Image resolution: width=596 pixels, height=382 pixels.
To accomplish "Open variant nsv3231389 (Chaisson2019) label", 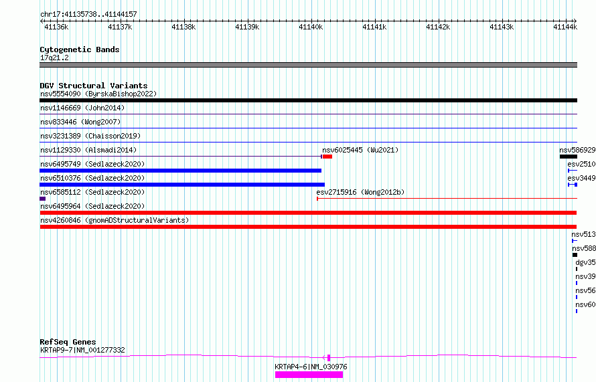I will [90, 136].
